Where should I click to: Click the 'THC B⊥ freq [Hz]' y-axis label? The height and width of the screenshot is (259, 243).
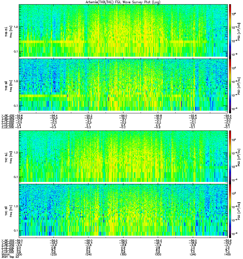pyautogui.click(x=8, y=157)
